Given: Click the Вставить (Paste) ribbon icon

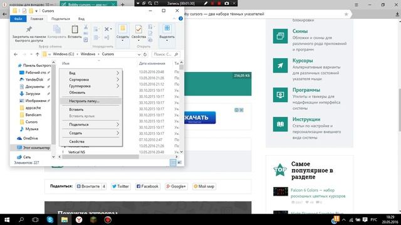Looking at the screenshot, I should (75, 29).
